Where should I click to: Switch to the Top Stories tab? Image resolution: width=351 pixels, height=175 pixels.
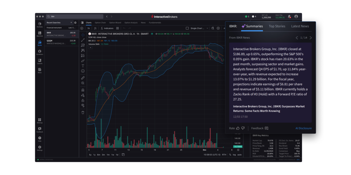tap(277, 26)
